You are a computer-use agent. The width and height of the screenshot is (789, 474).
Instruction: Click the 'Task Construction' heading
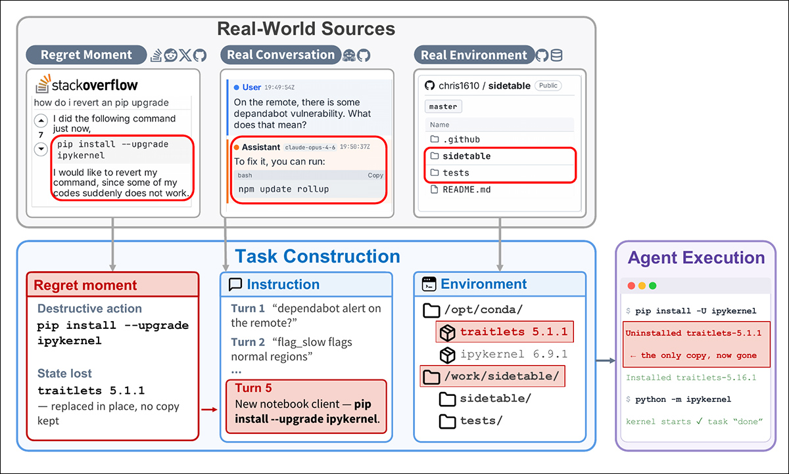click(318, 256)
